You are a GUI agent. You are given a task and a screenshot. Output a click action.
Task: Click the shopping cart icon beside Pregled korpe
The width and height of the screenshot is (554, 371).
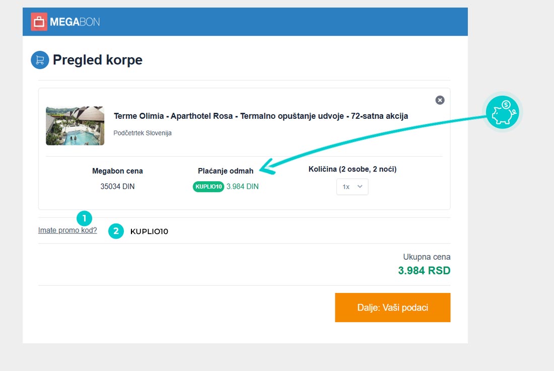(40, 60)
